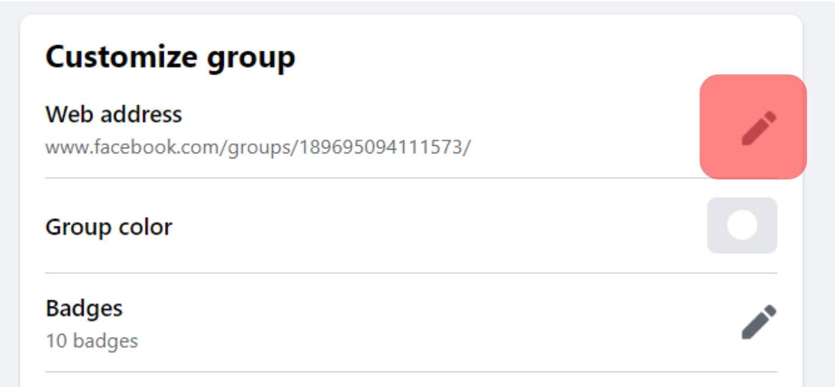
Task: Tap the edit icon on Web address row
Action: [759, 128]
